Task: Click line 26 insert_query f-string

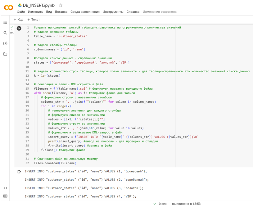Action: point(123,137)
